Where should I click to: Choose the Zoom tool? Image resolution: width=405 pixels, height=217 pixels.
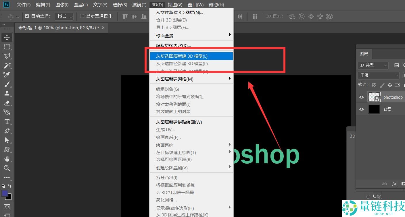(x=7, y=168)
